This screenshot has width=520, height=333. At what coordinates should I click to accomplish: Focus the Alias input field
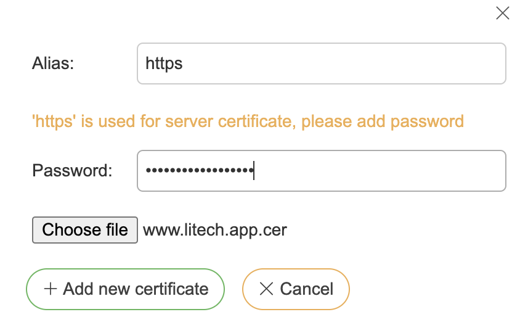321,64
